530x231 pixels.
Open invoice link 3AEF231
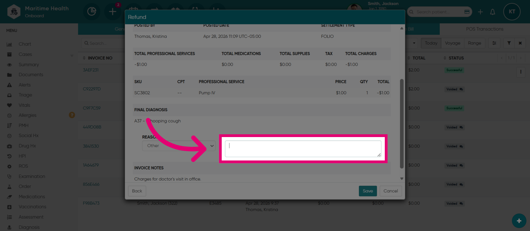(x=91, y=70)
